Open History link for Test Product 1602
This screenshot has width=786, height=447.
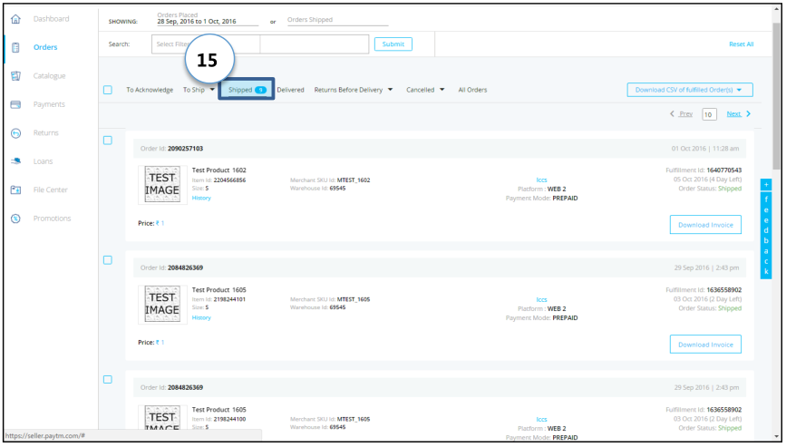click(x=201, y=199)
